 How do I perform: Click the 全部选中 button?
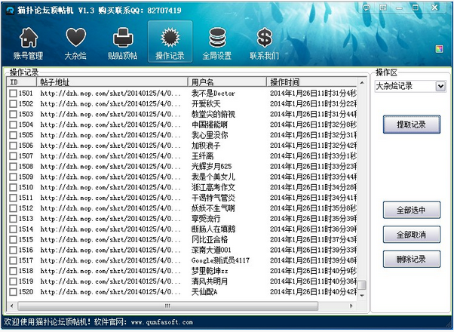tap(412, 210)
